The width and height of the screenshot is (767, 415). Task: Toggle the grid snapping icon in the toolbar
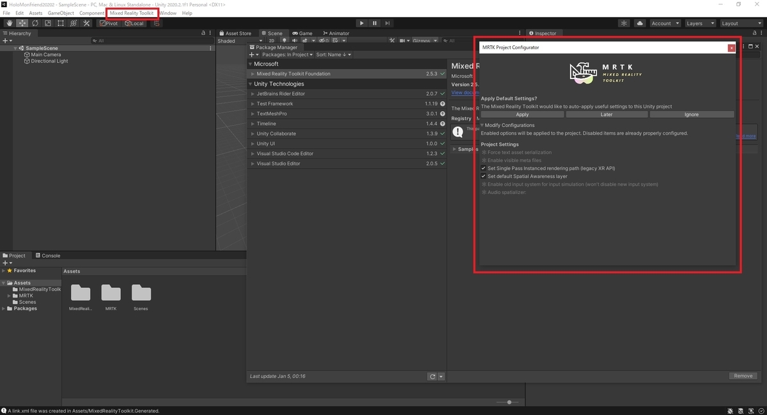pyautogui.click(x=157, y=23)
